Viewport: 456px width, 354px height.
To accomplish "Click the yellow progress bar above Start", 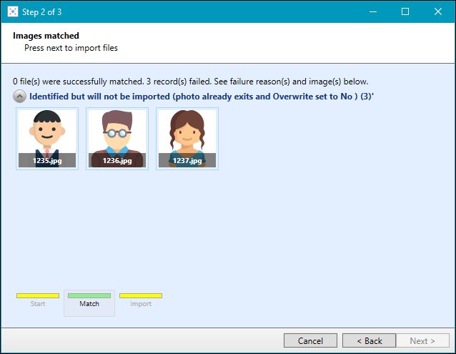I will tap(38, 295).
